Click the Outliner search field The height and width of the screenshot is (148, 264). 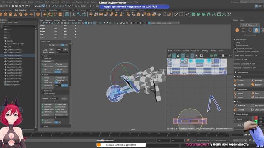[19, 26]
